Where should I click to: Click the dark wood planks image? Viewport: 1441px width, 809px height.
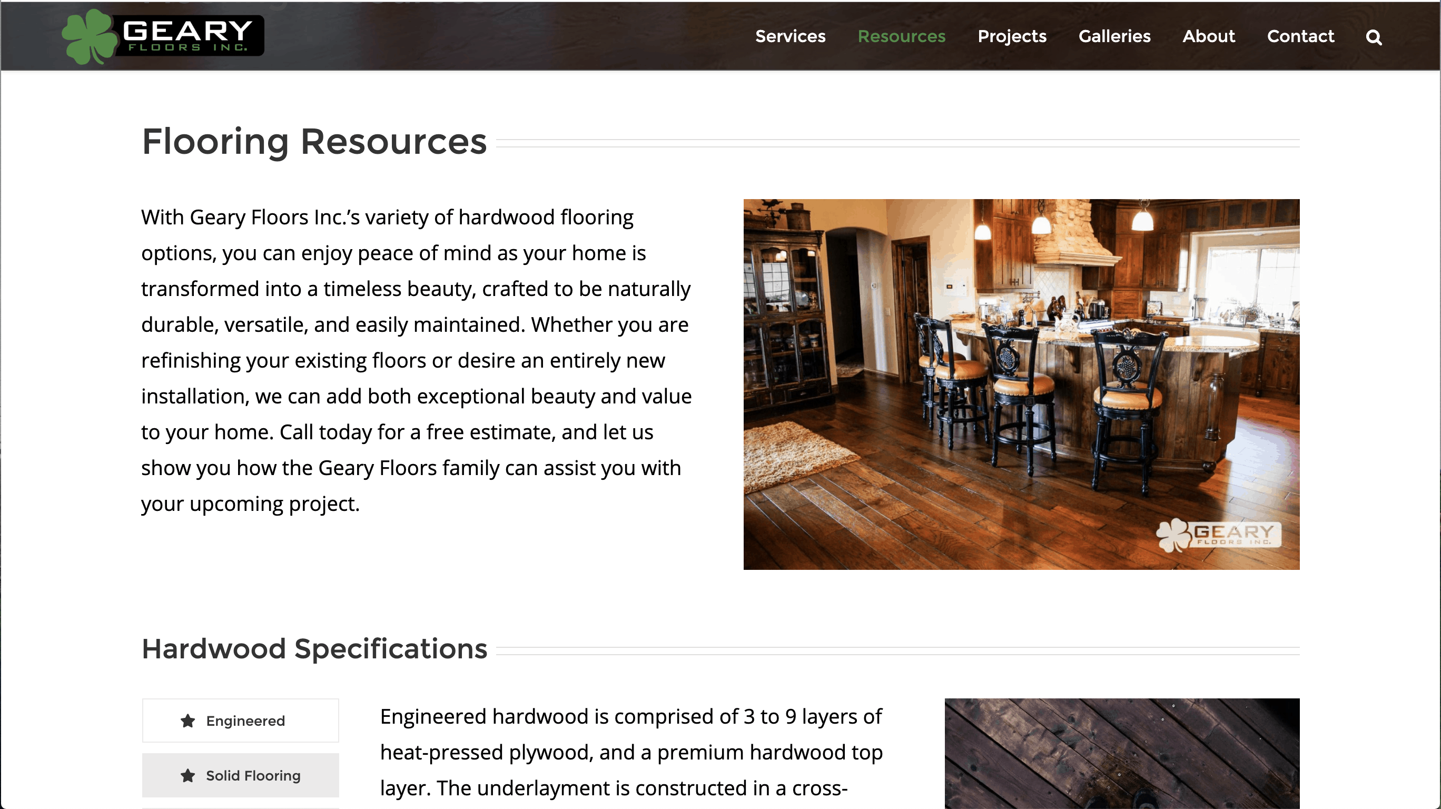[x=1122, y=753]
